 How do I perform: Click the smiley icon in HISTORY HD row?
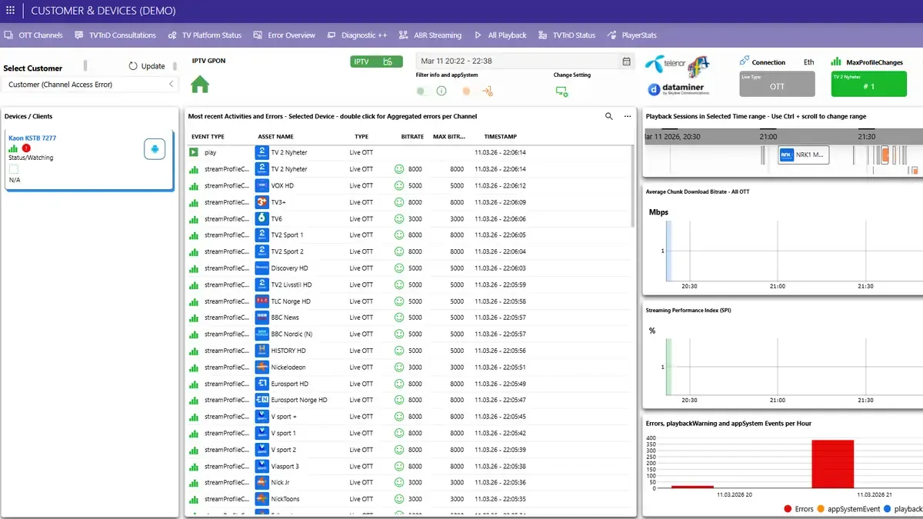tap(399, 351)
